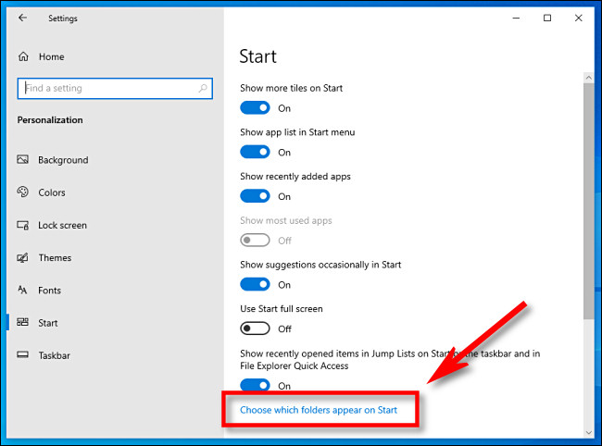Viewport: 602px width, 446px height.
Task: Turn off Show suggestions occasionally in Start
Action: click(x=255, y=285)
